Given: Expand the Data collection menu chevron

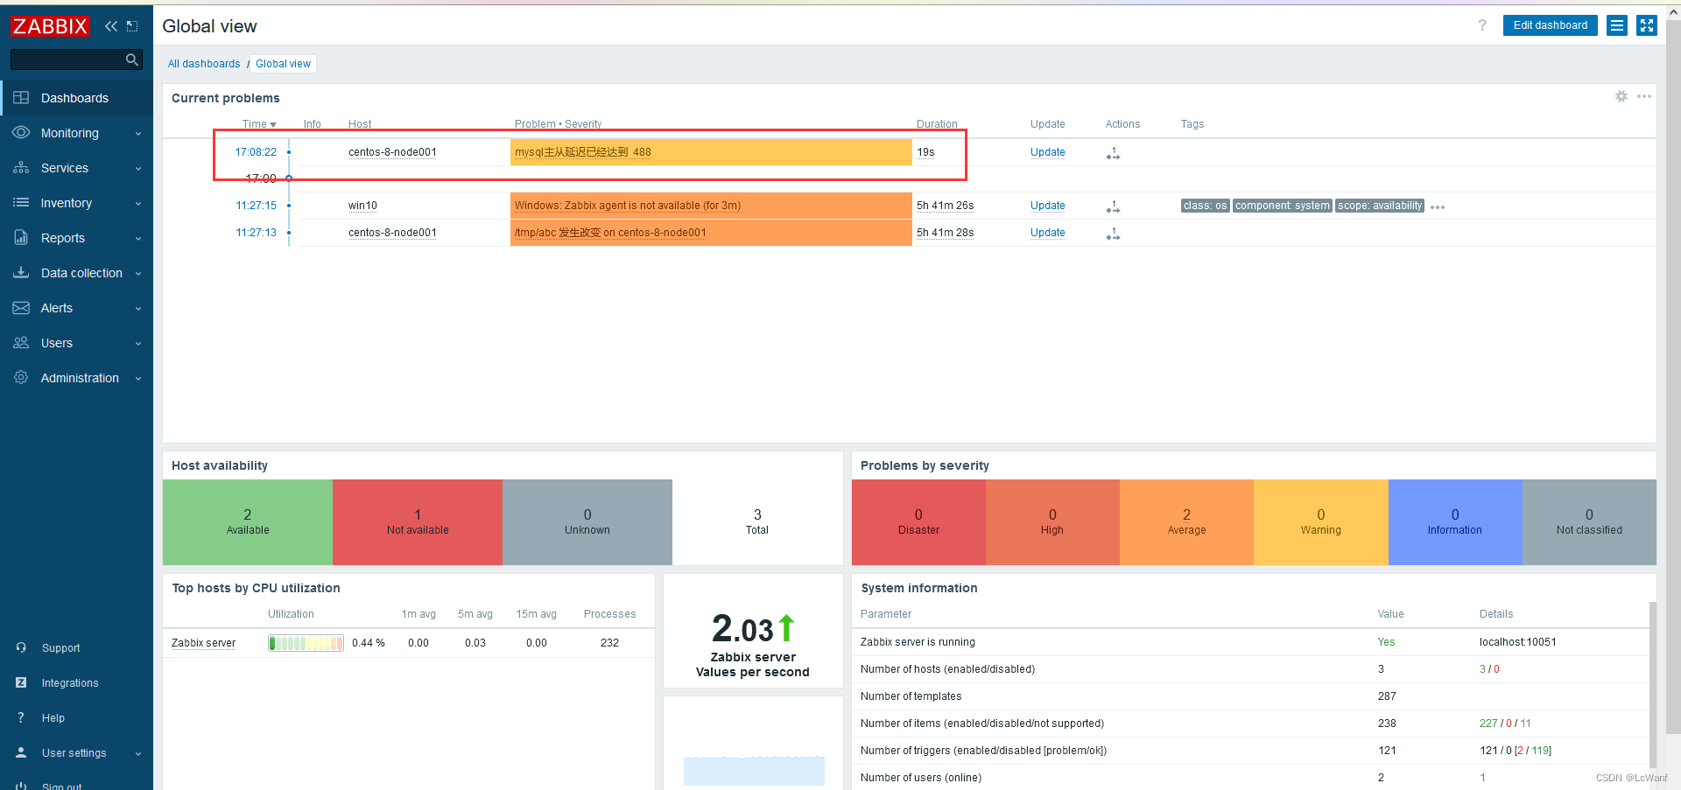Looking at the screenshot, I should [138, 274].
